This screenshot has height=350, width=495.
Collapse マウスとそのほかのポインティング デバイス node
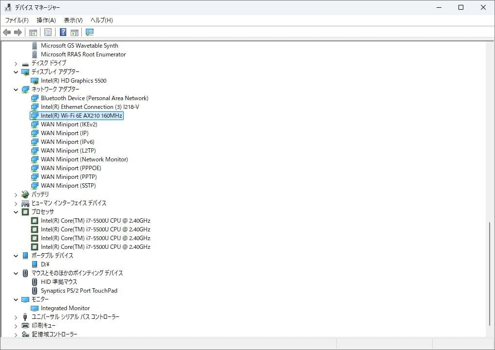click(x=16, y=274)
